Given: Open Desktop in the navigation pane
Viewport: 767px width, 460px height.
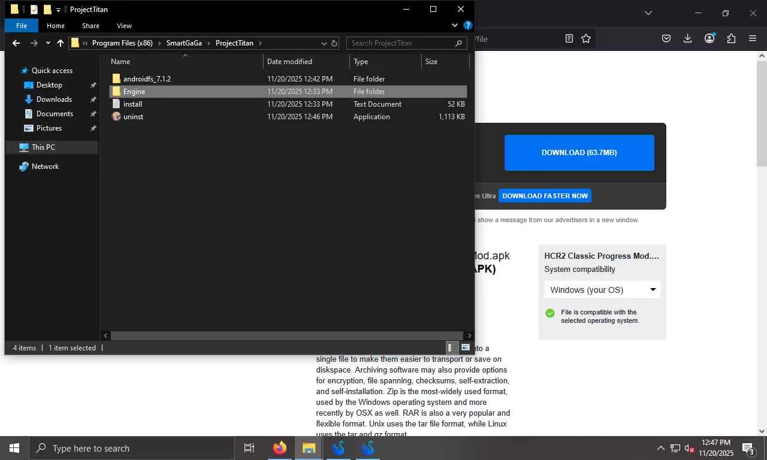Looking at the screenshot, I should pyautogui.click(x=49, y=85).
